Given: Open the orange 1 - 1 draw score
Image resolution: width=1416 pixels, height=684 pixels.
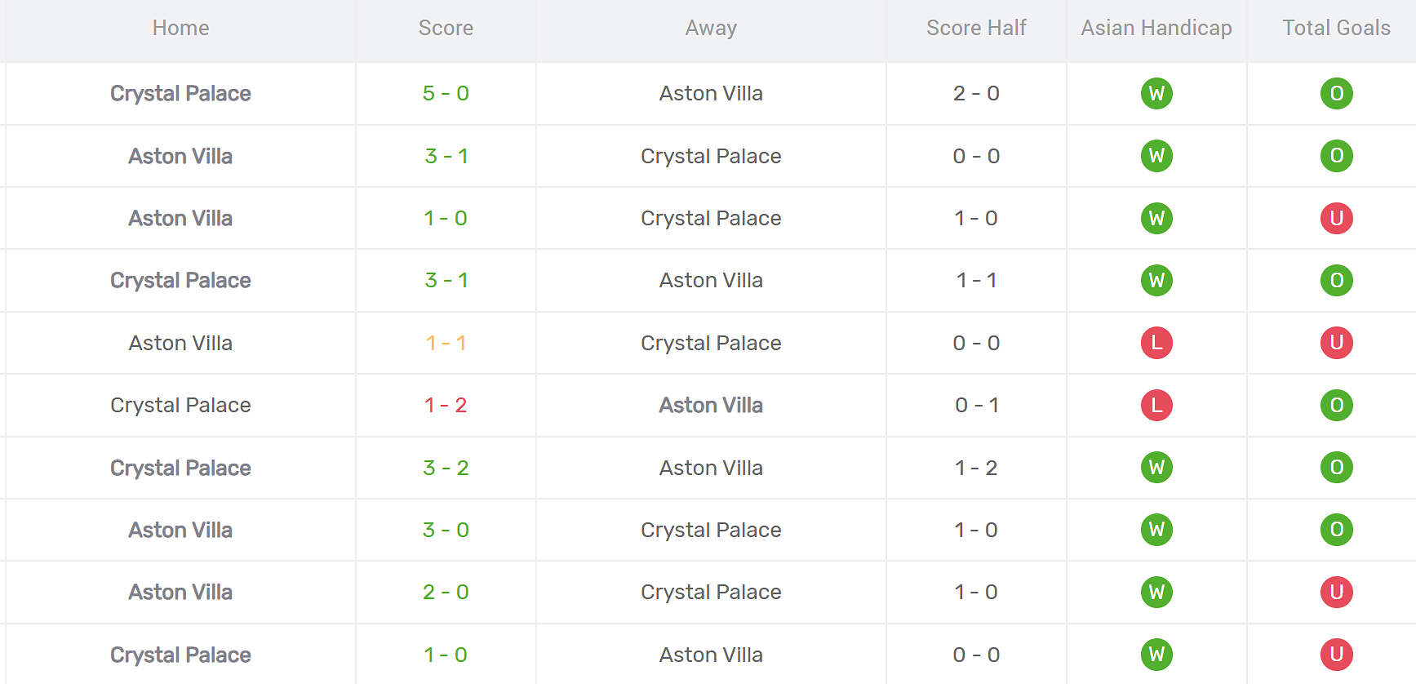Looking at the screenshot, I should pos(446,343).
